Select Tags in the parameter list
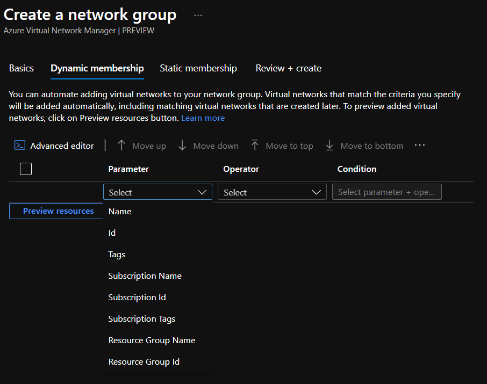This screenshot has height=384, width=487. point(117,255)
